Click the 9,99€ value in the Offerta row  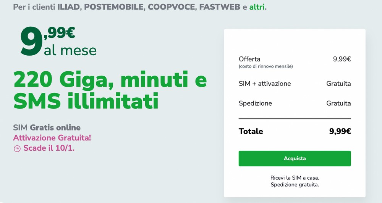click(x=342, y=59)
